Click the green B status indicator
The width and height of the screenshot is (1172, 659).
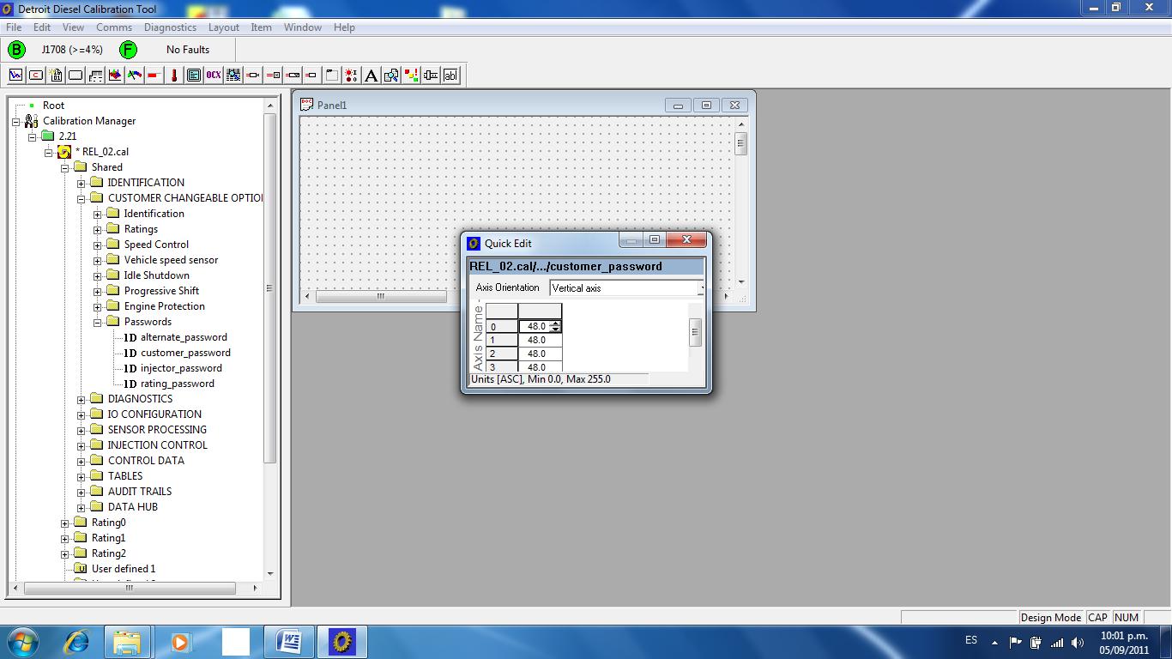pos(16,50)
